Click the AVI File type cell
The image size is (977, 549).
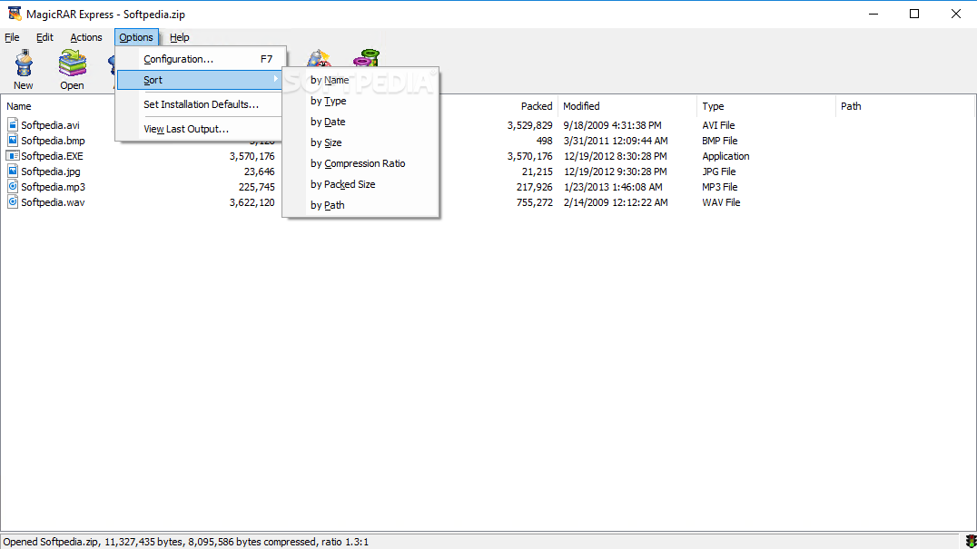pos(718,125)
